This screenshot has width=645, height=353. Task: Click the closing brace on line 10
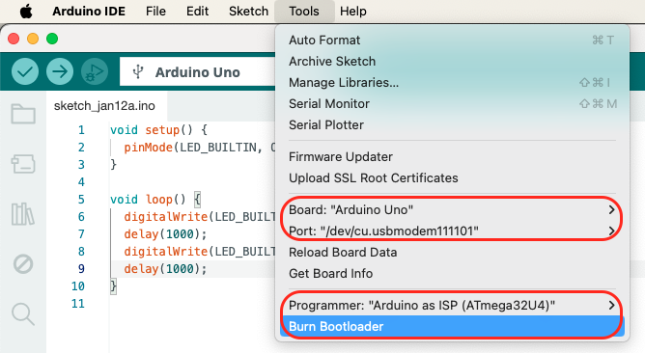[x=114, y=286]
